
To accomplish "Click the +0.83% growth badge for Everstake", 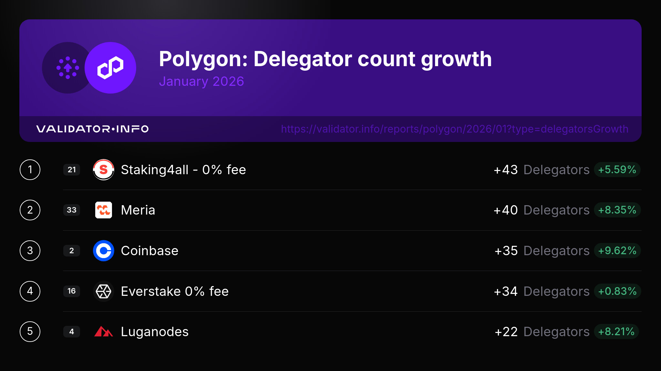I will (617, 291).
